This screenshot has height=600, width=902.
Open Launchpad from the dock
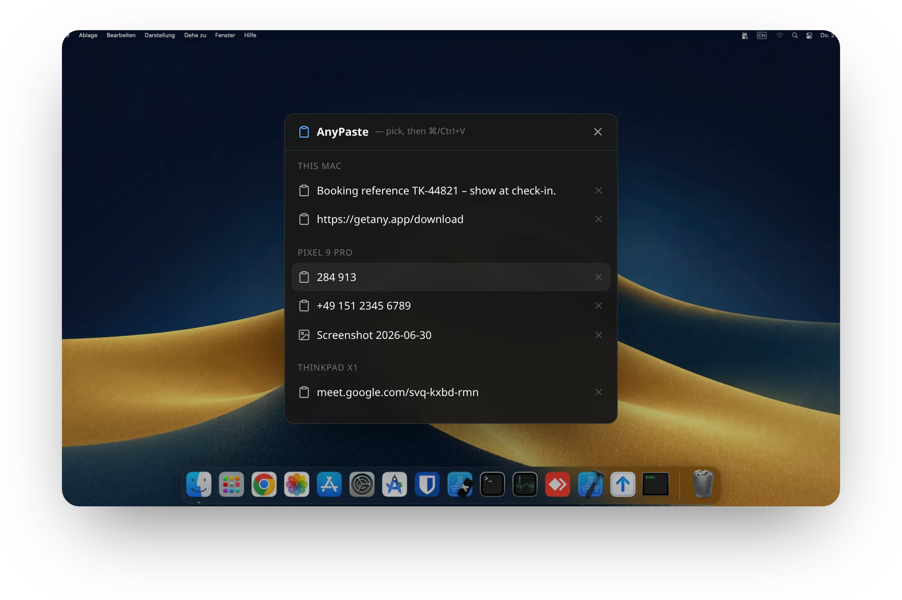[x=231, y=484]
